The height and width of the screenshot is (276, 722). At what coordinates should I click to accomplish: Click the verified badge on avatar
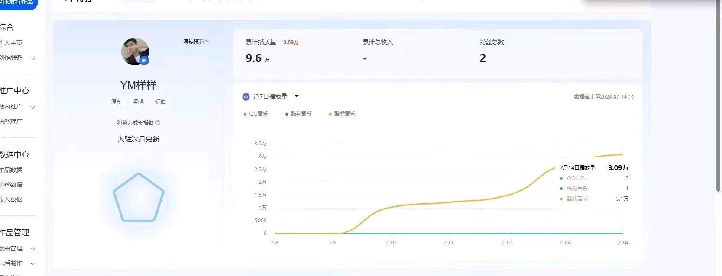tap(145, 61)
